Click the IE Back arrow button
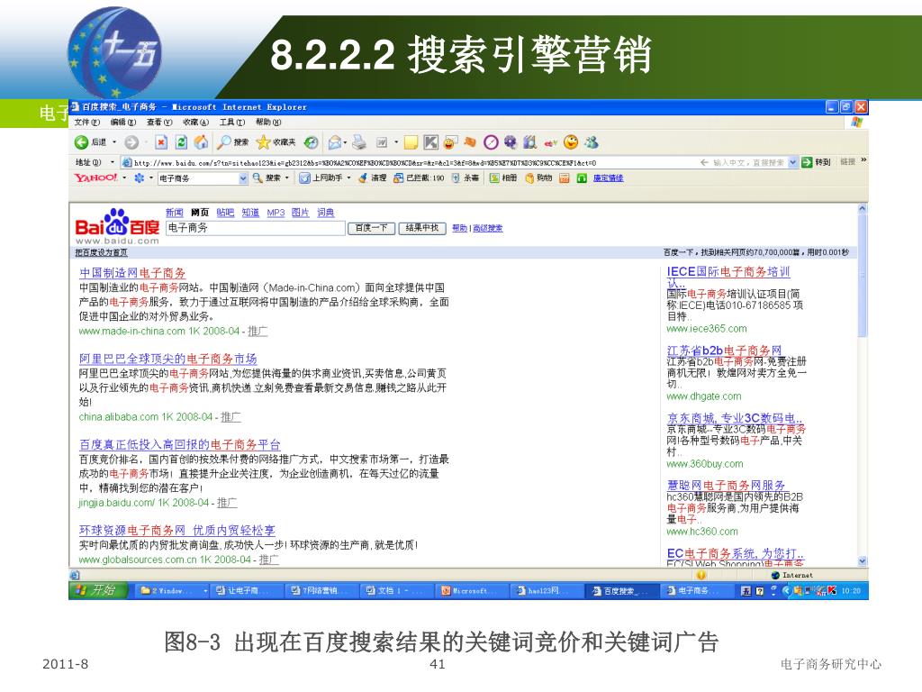This screenshot has width=922, height=692. [81, 142]
